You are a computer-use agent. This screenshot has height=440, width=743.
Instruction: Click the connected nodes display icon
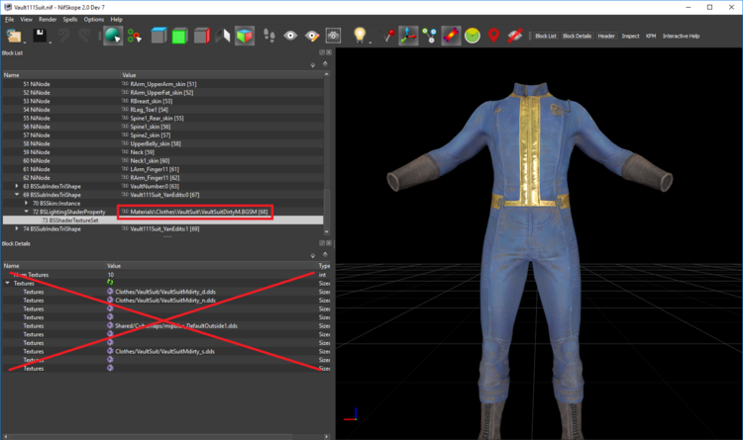[429, 36]
